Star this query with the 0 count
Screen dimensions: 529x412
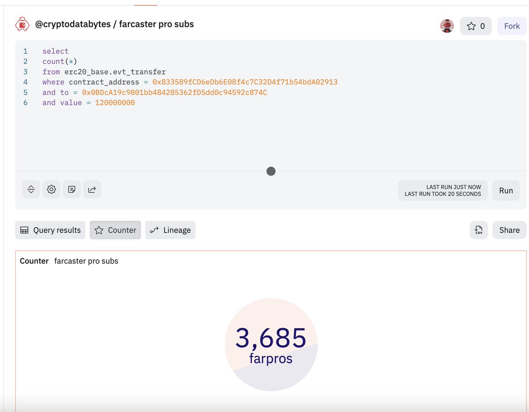476,26
